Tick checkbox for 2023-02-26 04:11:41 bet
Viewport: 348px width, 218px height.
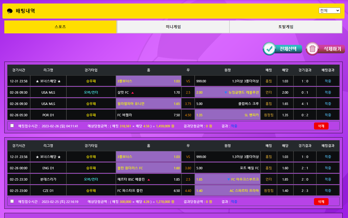pyautogui.click(x=12, y=126)
